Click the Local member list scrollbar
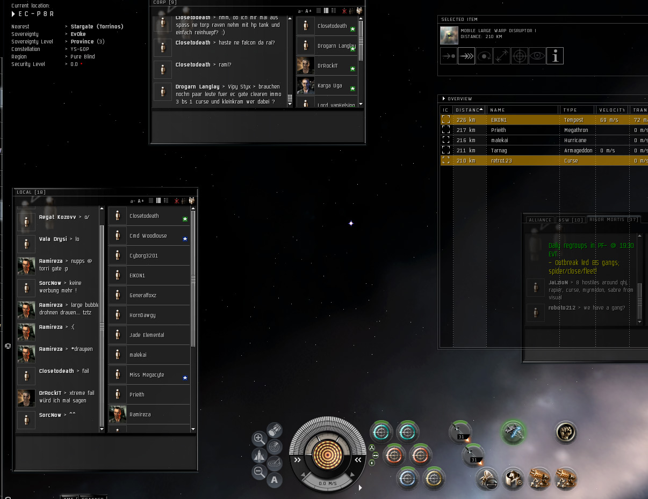This screenshot has width=648, height=499. coord(193,279)
